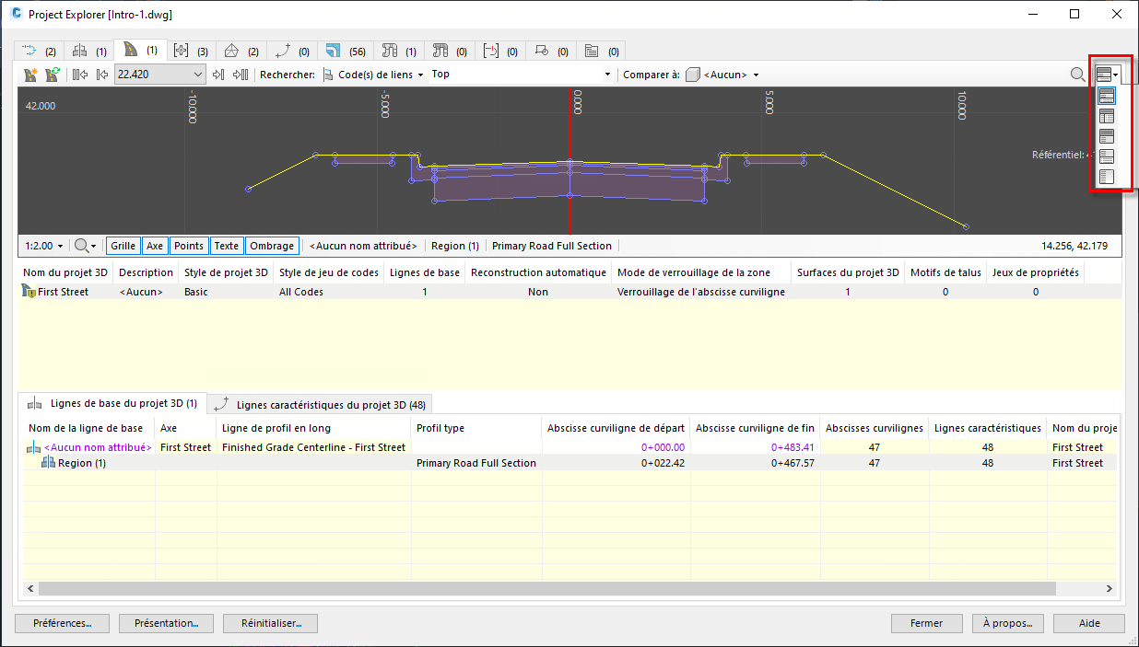Click the sample lines tab icon showing (0)
The width and height of the screenshot is (1139, 647).
490,51
